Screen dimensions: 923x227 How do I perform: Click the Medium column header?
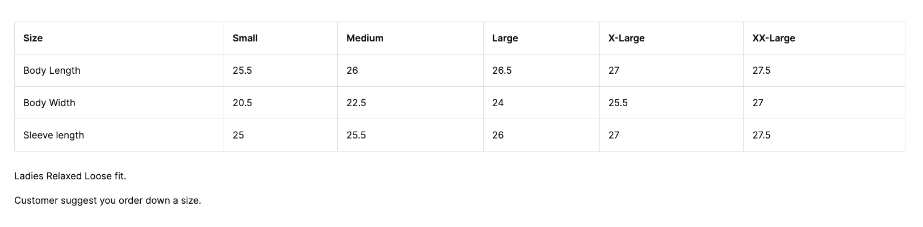click(365, 38)
